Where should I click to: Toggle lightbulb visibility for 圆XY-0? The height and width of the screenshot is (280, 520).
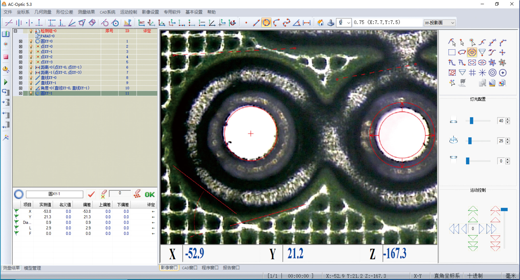[x=31, y=41]
